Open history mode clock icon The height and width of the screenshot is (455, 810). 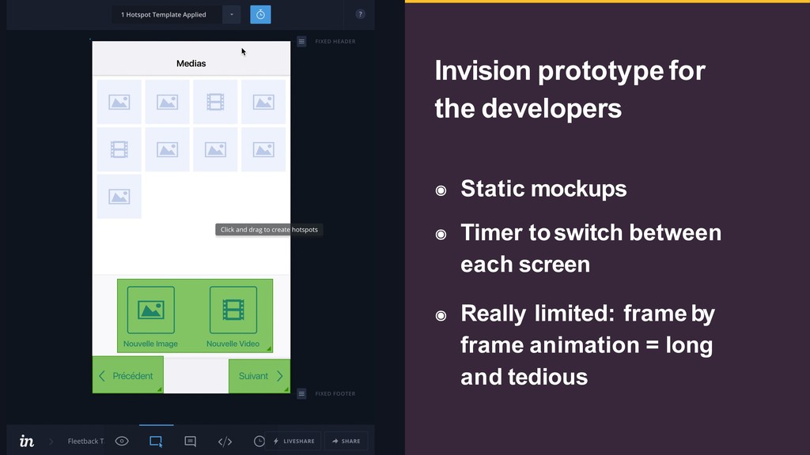259,441
